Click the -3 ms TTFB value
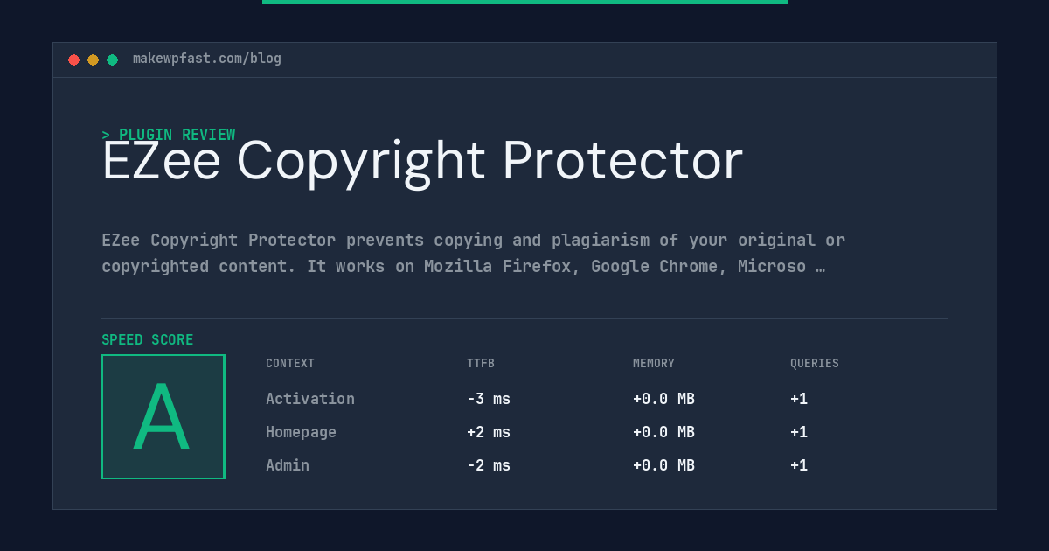Image resolution: width=1049 pixels, height=551 pixels. pos(489,399)
